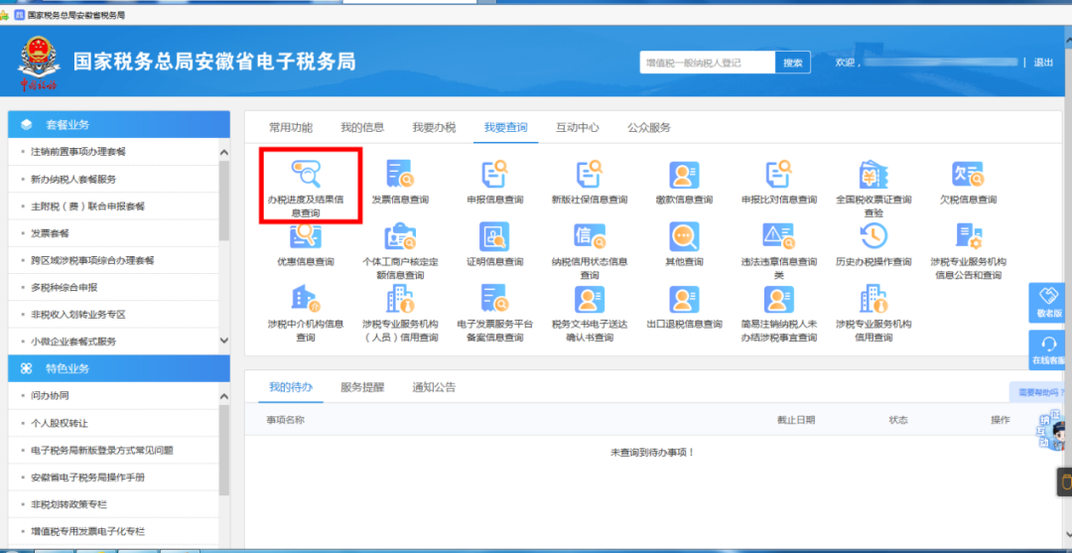Open 优惠信息查询 icon
Image resolution: width=1072 pixels, height=553 pixels.
[x=306, y=236]
